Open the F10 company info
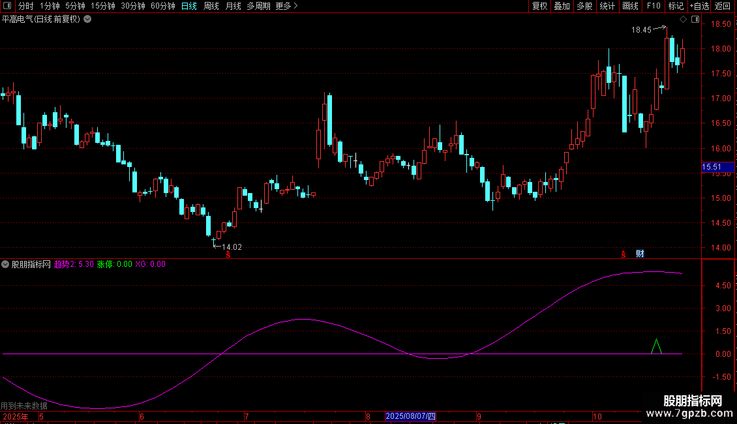 (x=653, y=6)
